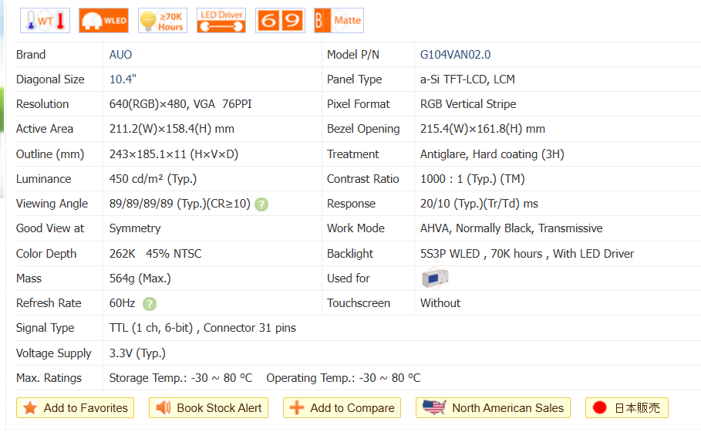Click the Used for application device icon
701x439 pixels.
[435, 279]
